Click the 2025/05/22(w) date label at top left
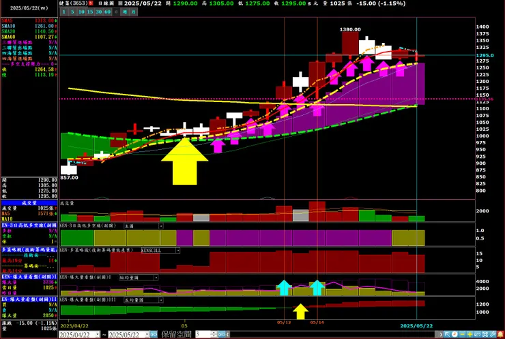505x339 pixels. click(29, 8)
